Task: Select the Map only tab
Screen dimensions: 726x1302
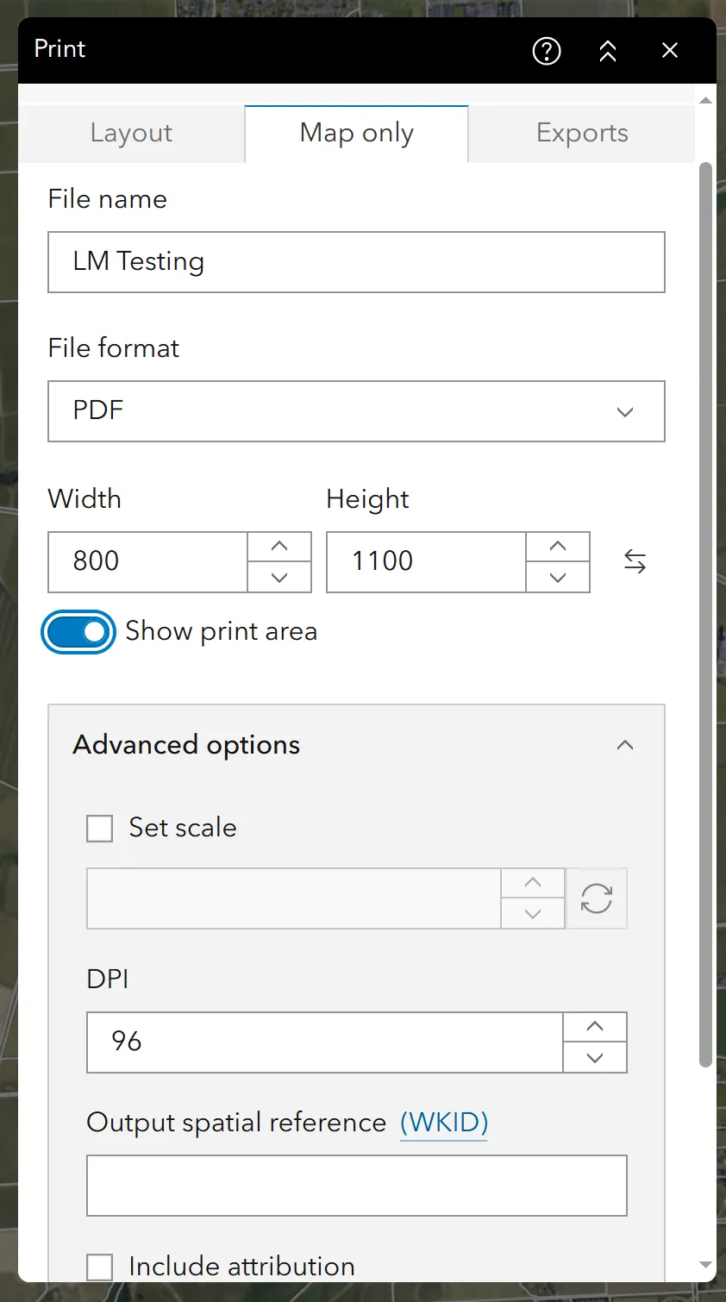Action: tap(357, 134)
